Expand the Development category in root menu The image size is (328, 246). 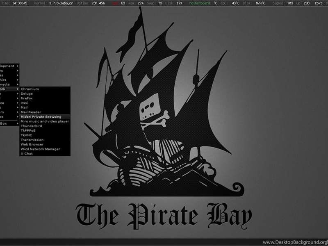(x=9, y=66)
